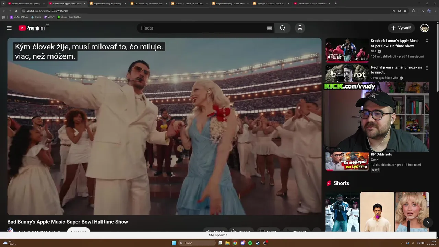Open the apps grid in the bookmarks bar
439x247 pixels.
[3, 17]
